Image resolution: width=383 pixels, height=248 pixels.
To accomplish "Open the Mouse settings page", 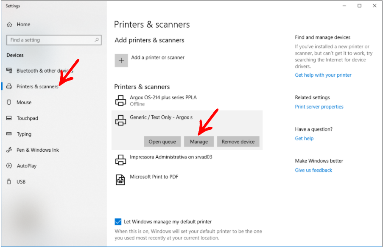I will [24, 102].
